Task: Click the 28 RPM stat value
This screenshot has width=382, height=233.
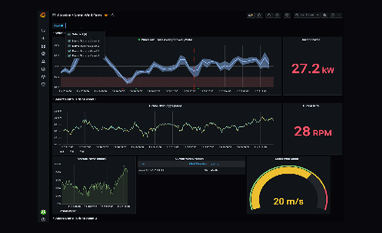Action: point(313,131)
